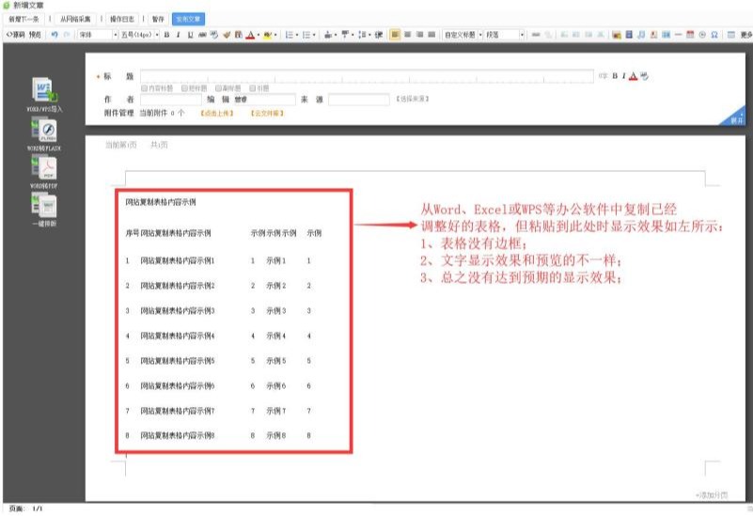Click the WORD/WPS import icon

(x=45, y=92)
